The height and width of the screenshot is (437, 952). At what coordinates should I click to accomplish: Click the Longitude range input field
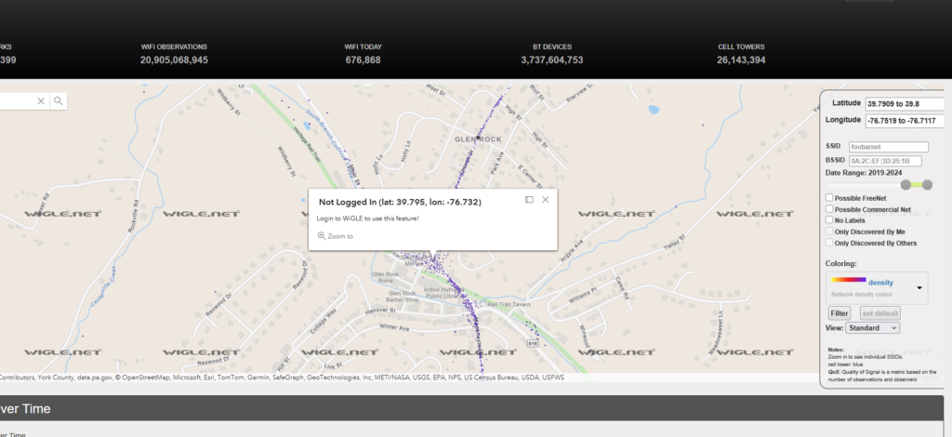pyautogui.click(x=905, y=121)
